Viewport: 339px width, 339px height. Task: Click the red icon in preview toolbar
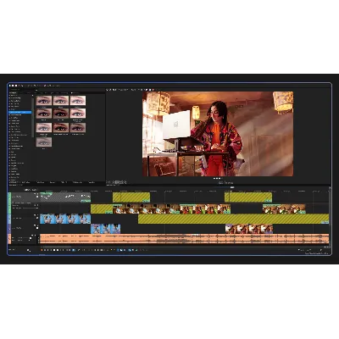point(153,90)
